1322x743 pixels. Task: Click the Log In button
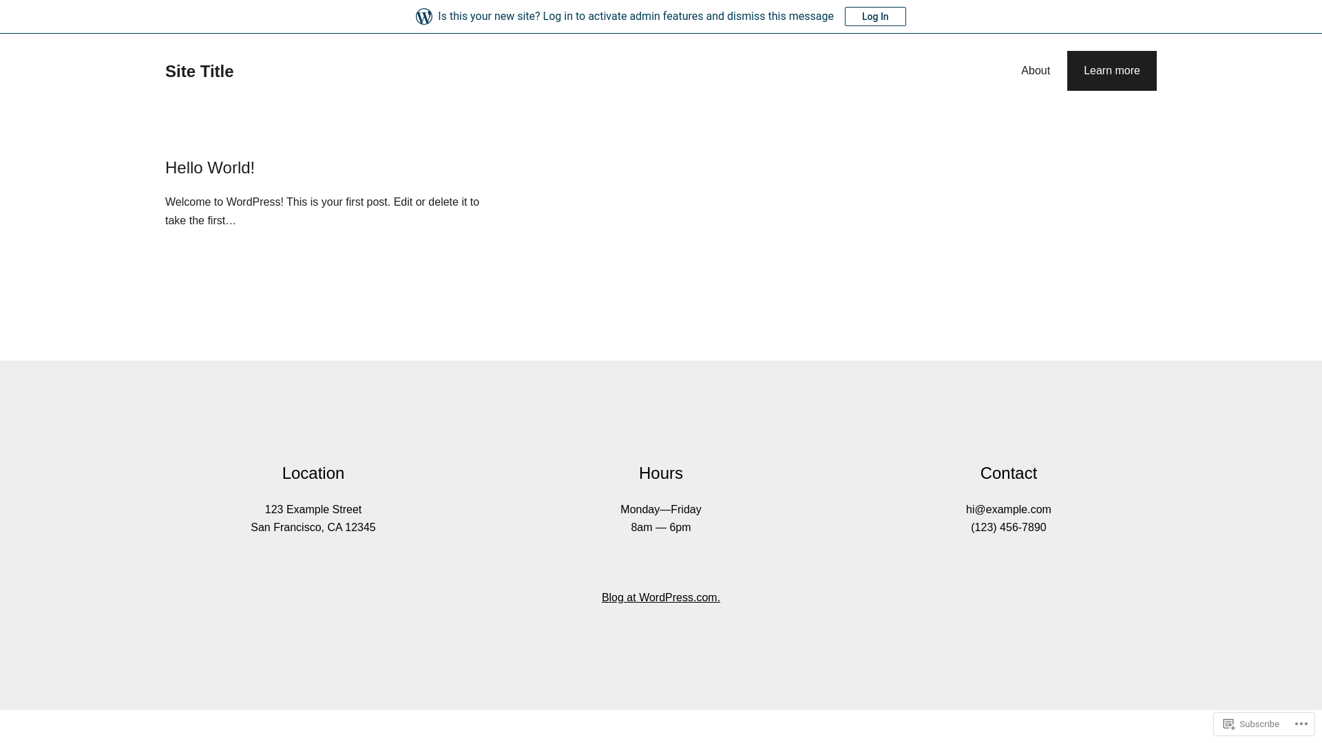pyautogui.click(x=875, y=17)
